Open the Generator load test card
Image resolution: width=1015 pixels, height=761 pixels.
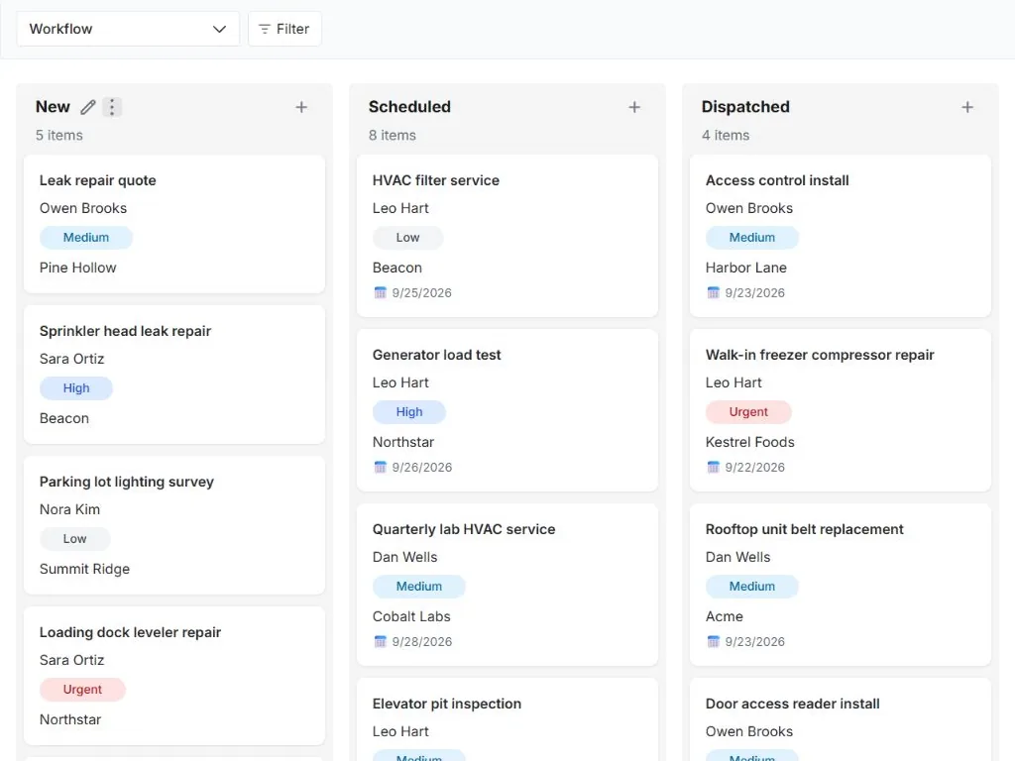507,410
